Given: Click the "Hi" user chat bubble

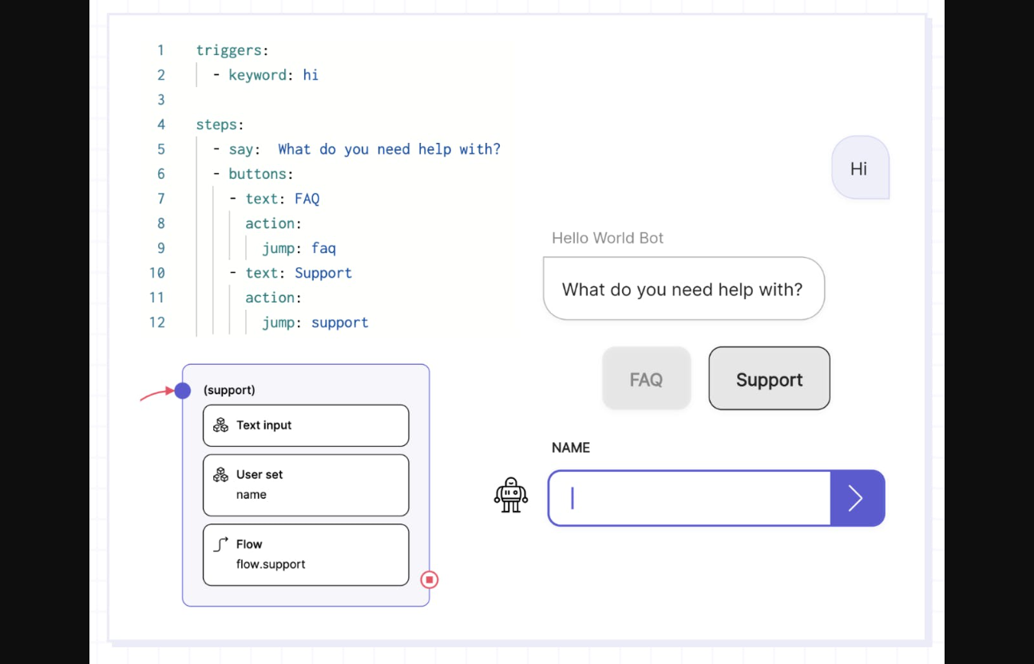Looking at the screenshot, I should click(859, 168).
